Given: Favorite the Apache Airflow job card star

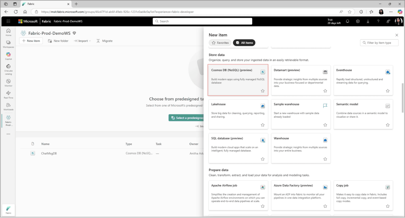Looking at the screenshot, I should click(x=263, y=206).
